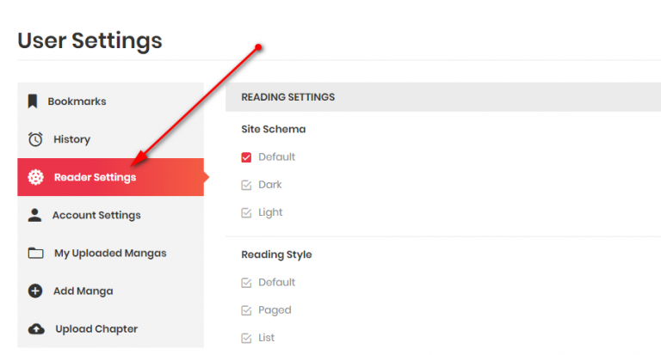
Task: Click the History clock icon
Action: 35,139
